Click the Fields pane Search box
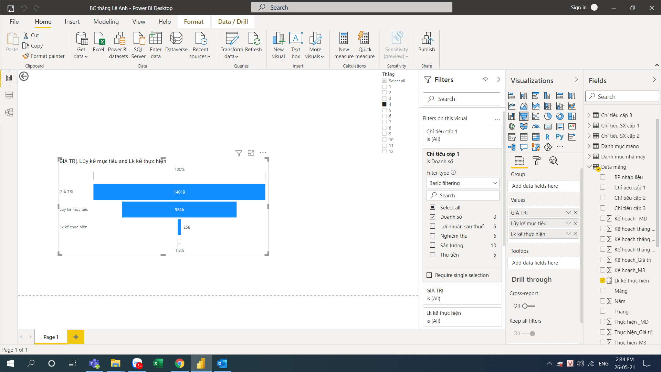Image resolution: width=661 pixels, height=372 pixels. pos(622,96)
